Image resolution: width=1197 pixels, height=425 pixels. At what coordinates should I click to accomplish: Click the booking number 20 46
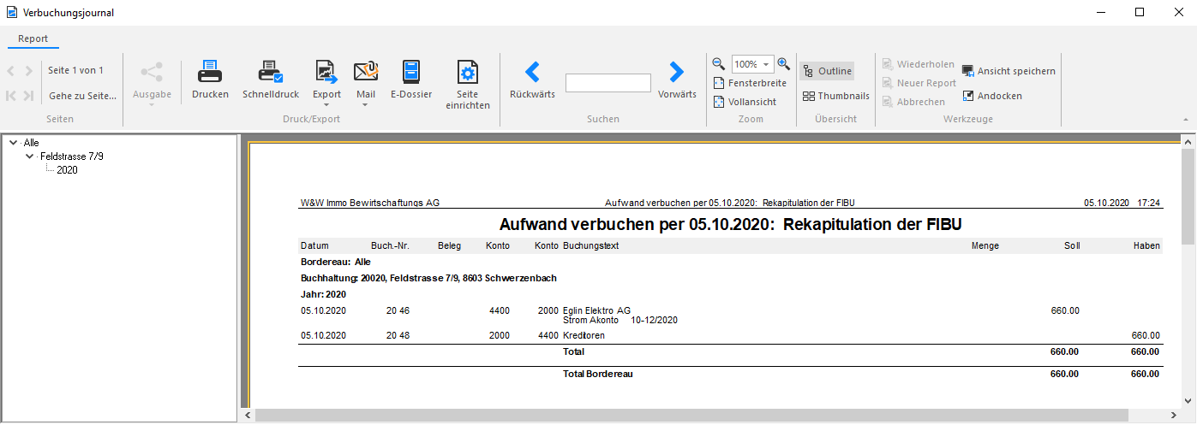[398, 310]
